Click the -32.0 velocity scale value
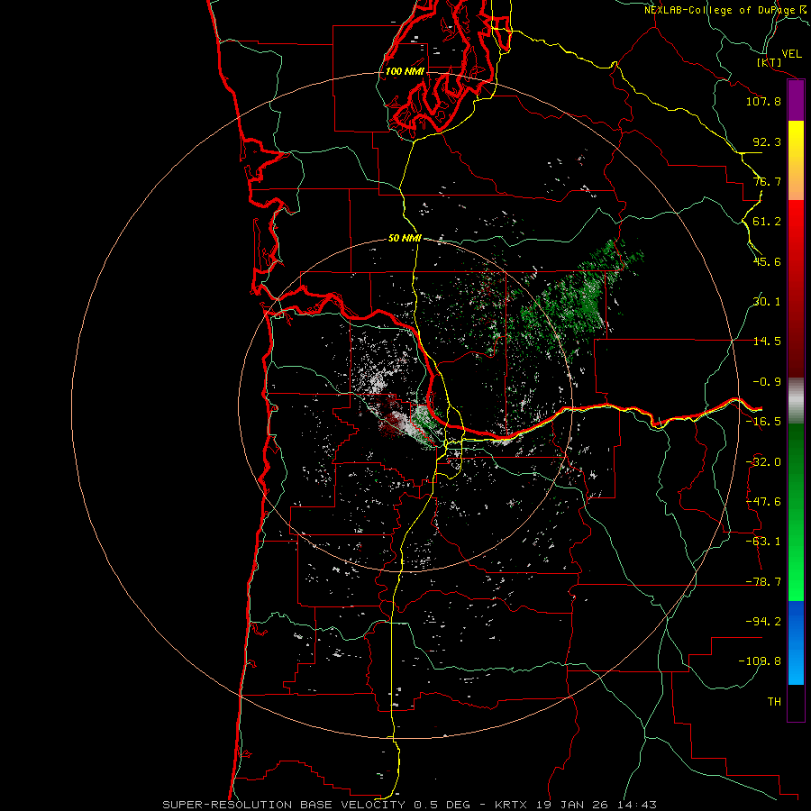This screenshot has height=811, width=811. pos(763,462)
